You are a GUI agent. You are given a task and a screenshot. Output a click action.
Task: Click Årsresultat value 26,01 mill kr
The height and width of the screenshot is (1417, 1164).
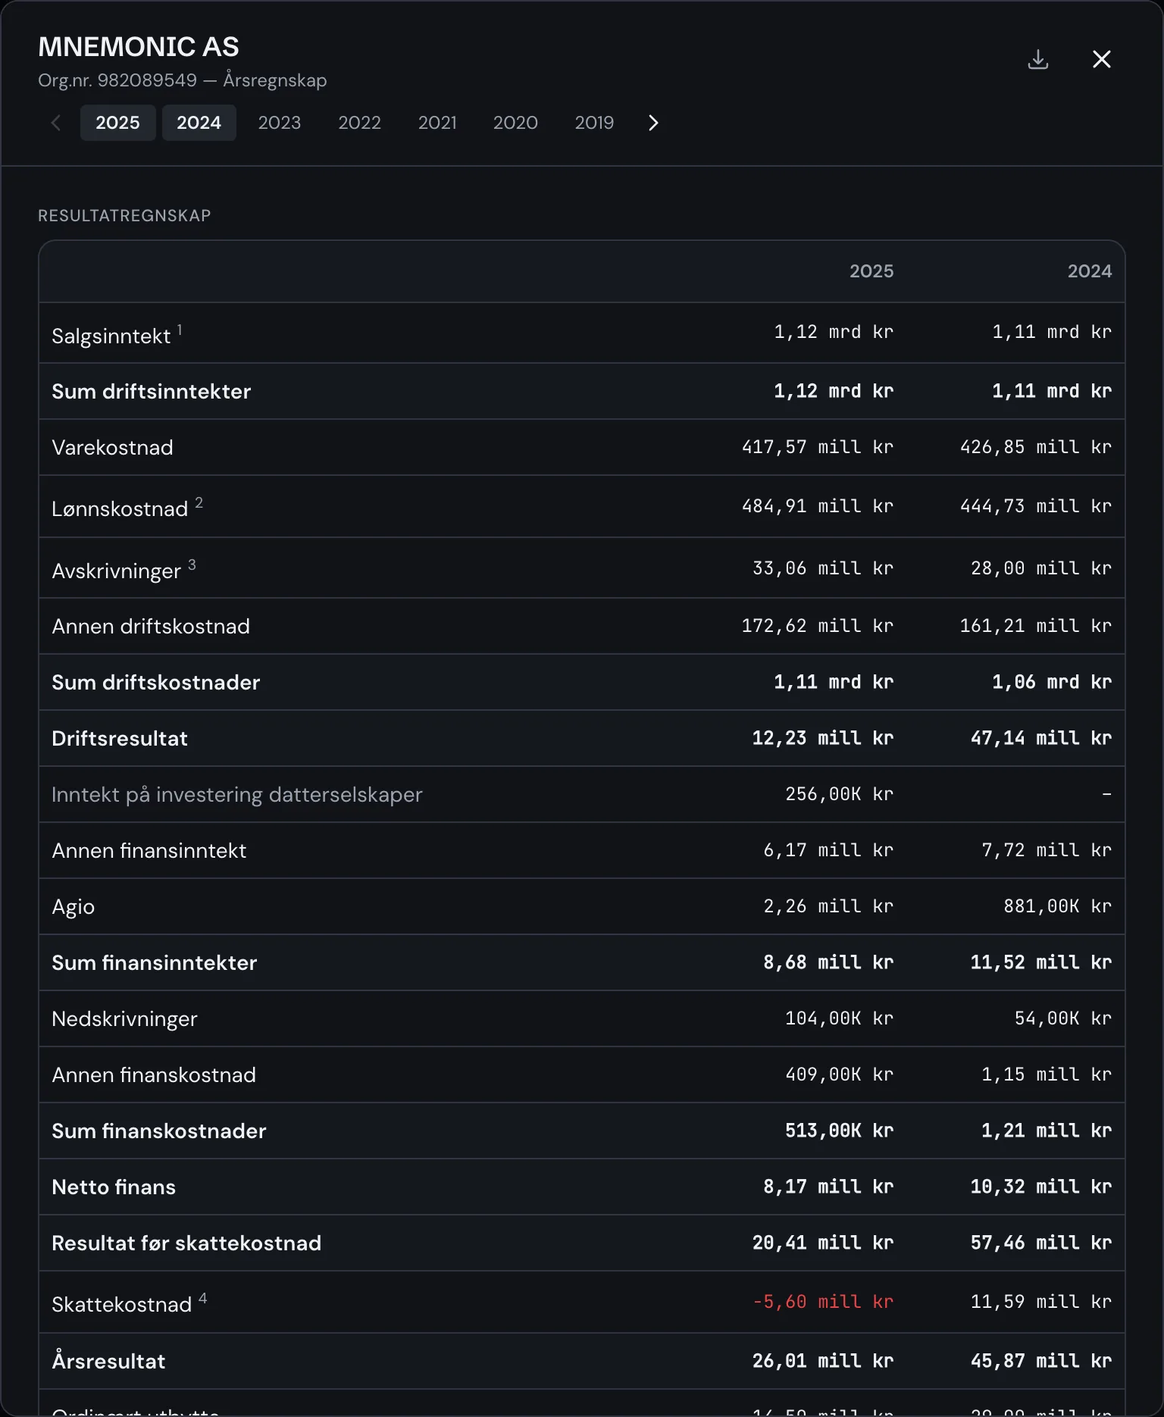click(823, 1361)
